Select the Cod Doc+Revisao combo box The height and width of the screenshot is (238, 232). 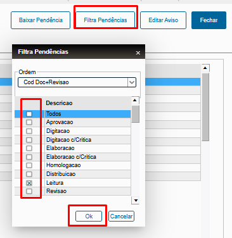tap(77, 82)
